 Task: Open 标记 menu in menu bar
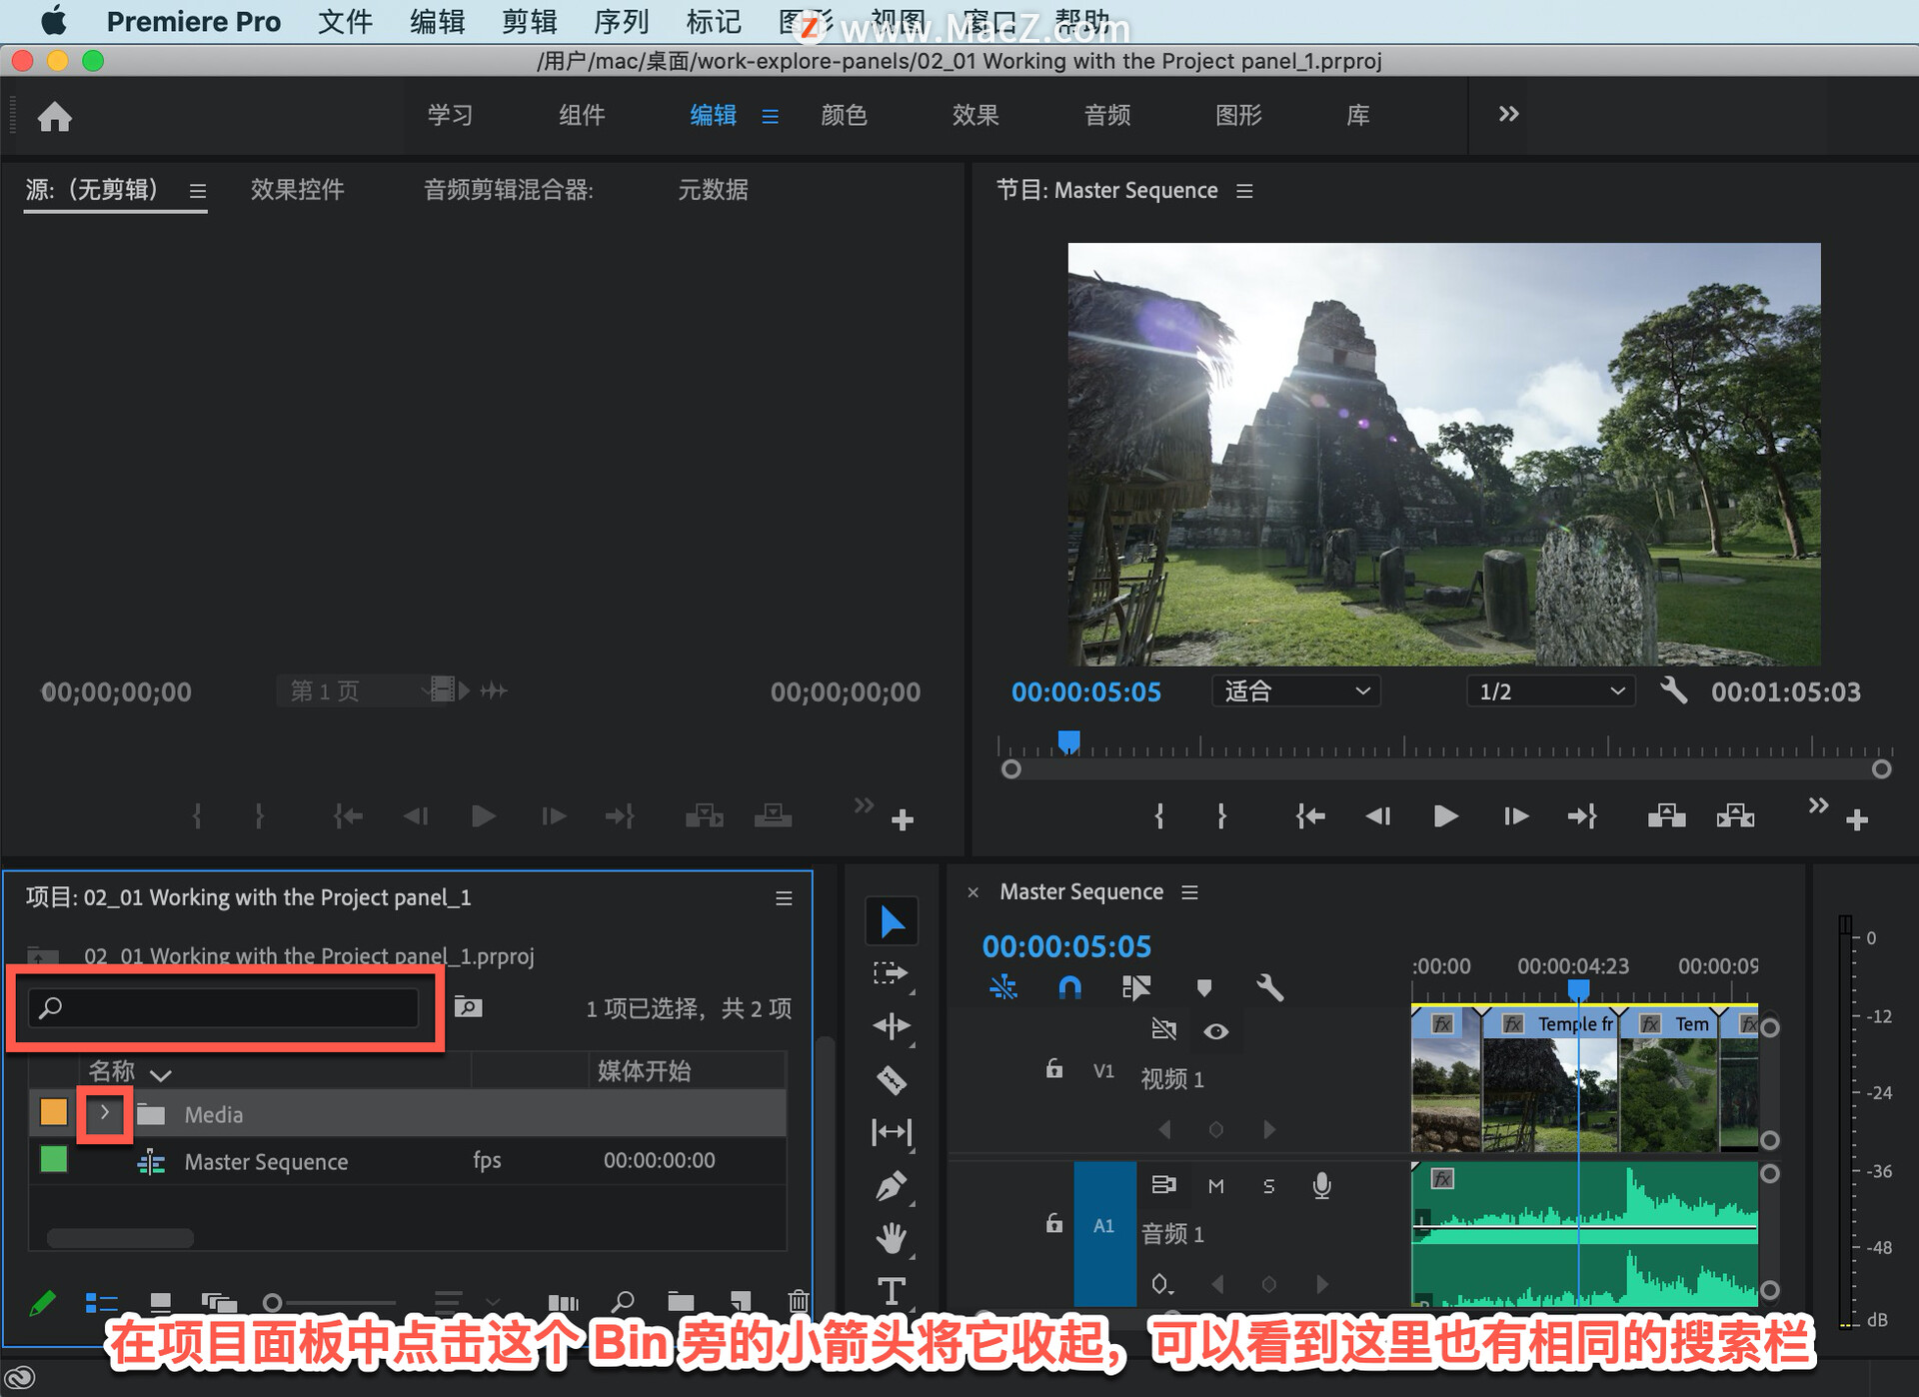tap(714, 21)
